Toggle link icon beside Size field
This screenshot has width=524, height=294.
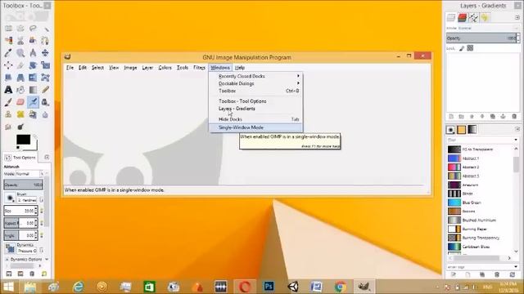pos(42,211)
